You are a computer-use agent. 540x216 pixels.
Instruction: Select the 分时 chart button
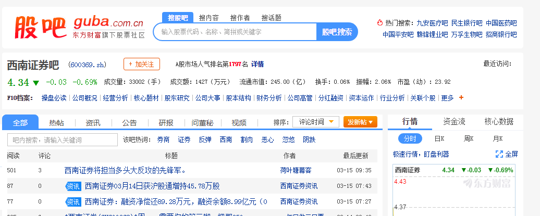click(410, 138)
